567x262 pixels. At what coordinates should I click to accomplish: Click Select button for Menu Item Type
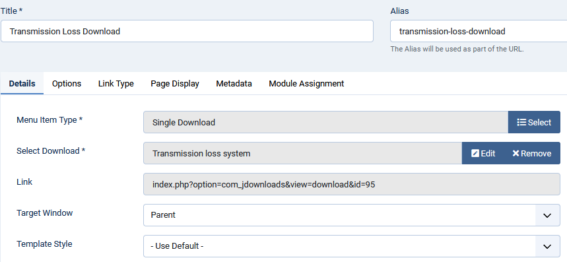tap(534, 123)
